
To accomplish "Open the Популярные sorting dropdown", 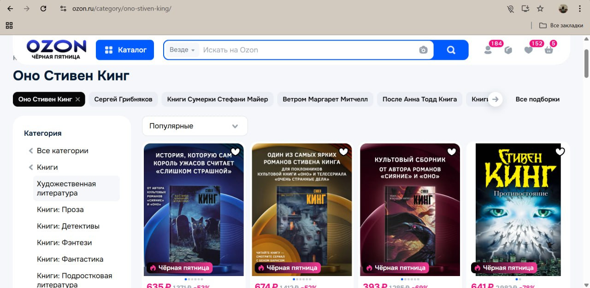I will click(x=195, y=126).
